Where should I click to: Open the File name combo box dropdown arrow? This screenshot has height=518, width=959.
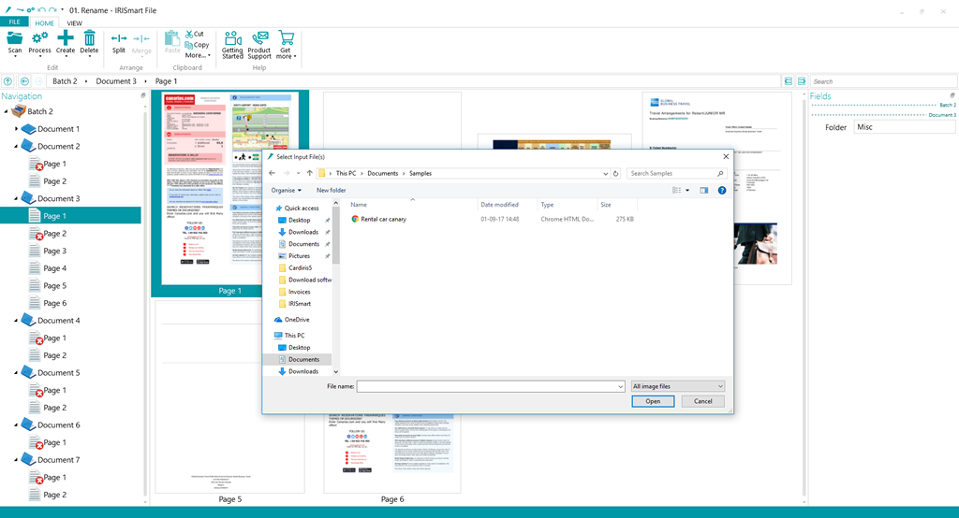tap(620, 386)
